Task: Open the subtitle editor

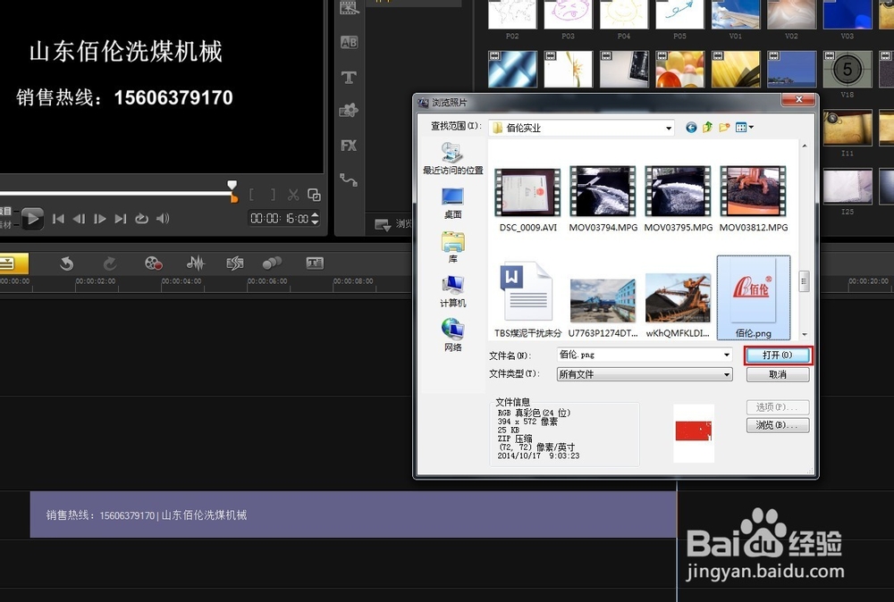Action: (x=315, y=263)
